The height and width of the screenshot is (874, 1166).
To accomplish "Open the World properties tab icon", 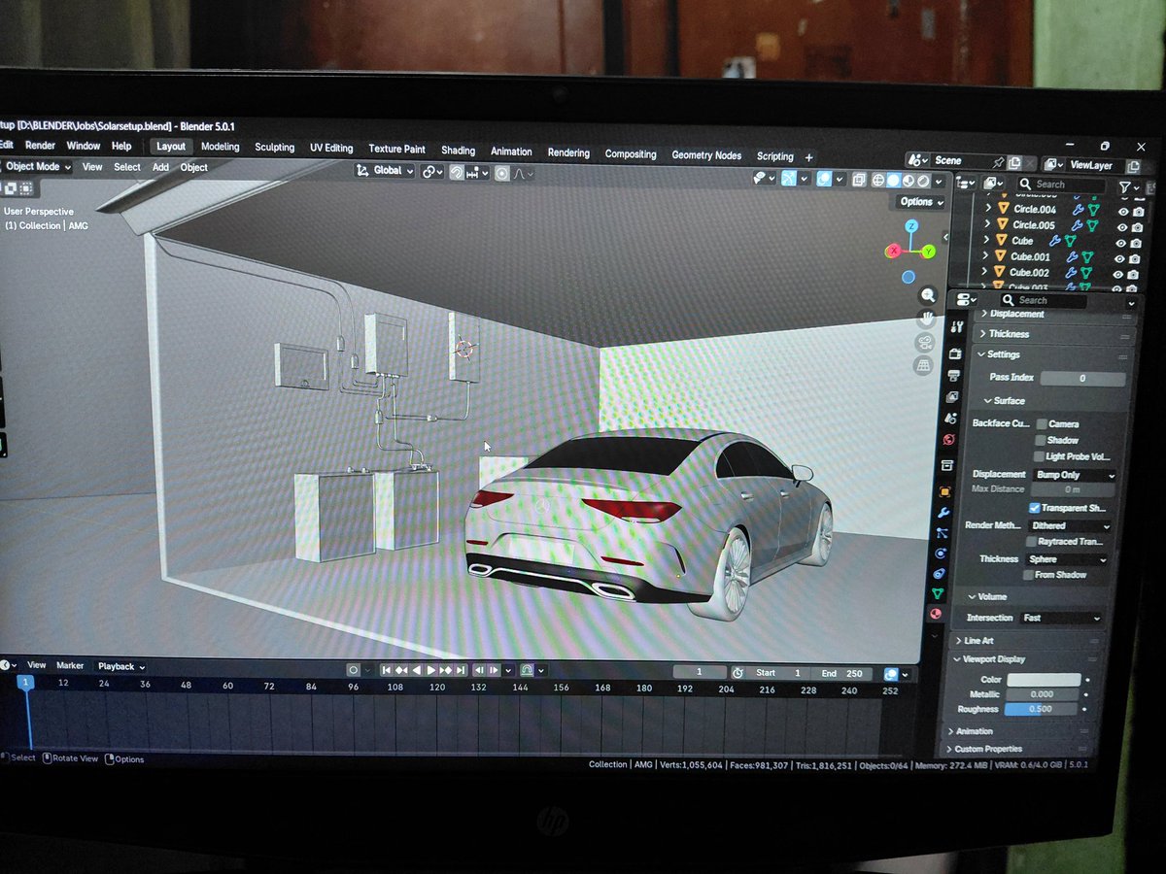I will click(948, 439).
